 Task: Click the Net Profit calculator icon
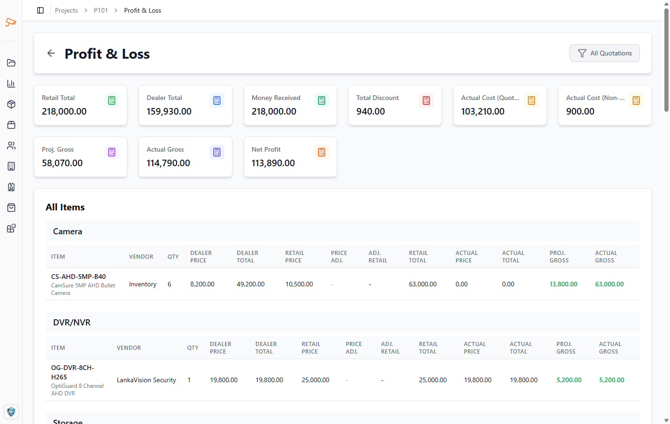click(x=322, y=152)
